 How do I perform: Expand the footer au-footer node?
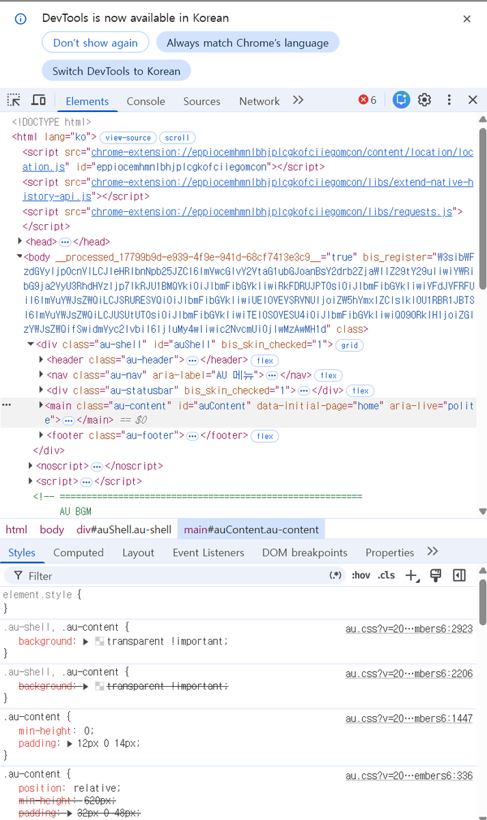(x=42, y=435)
